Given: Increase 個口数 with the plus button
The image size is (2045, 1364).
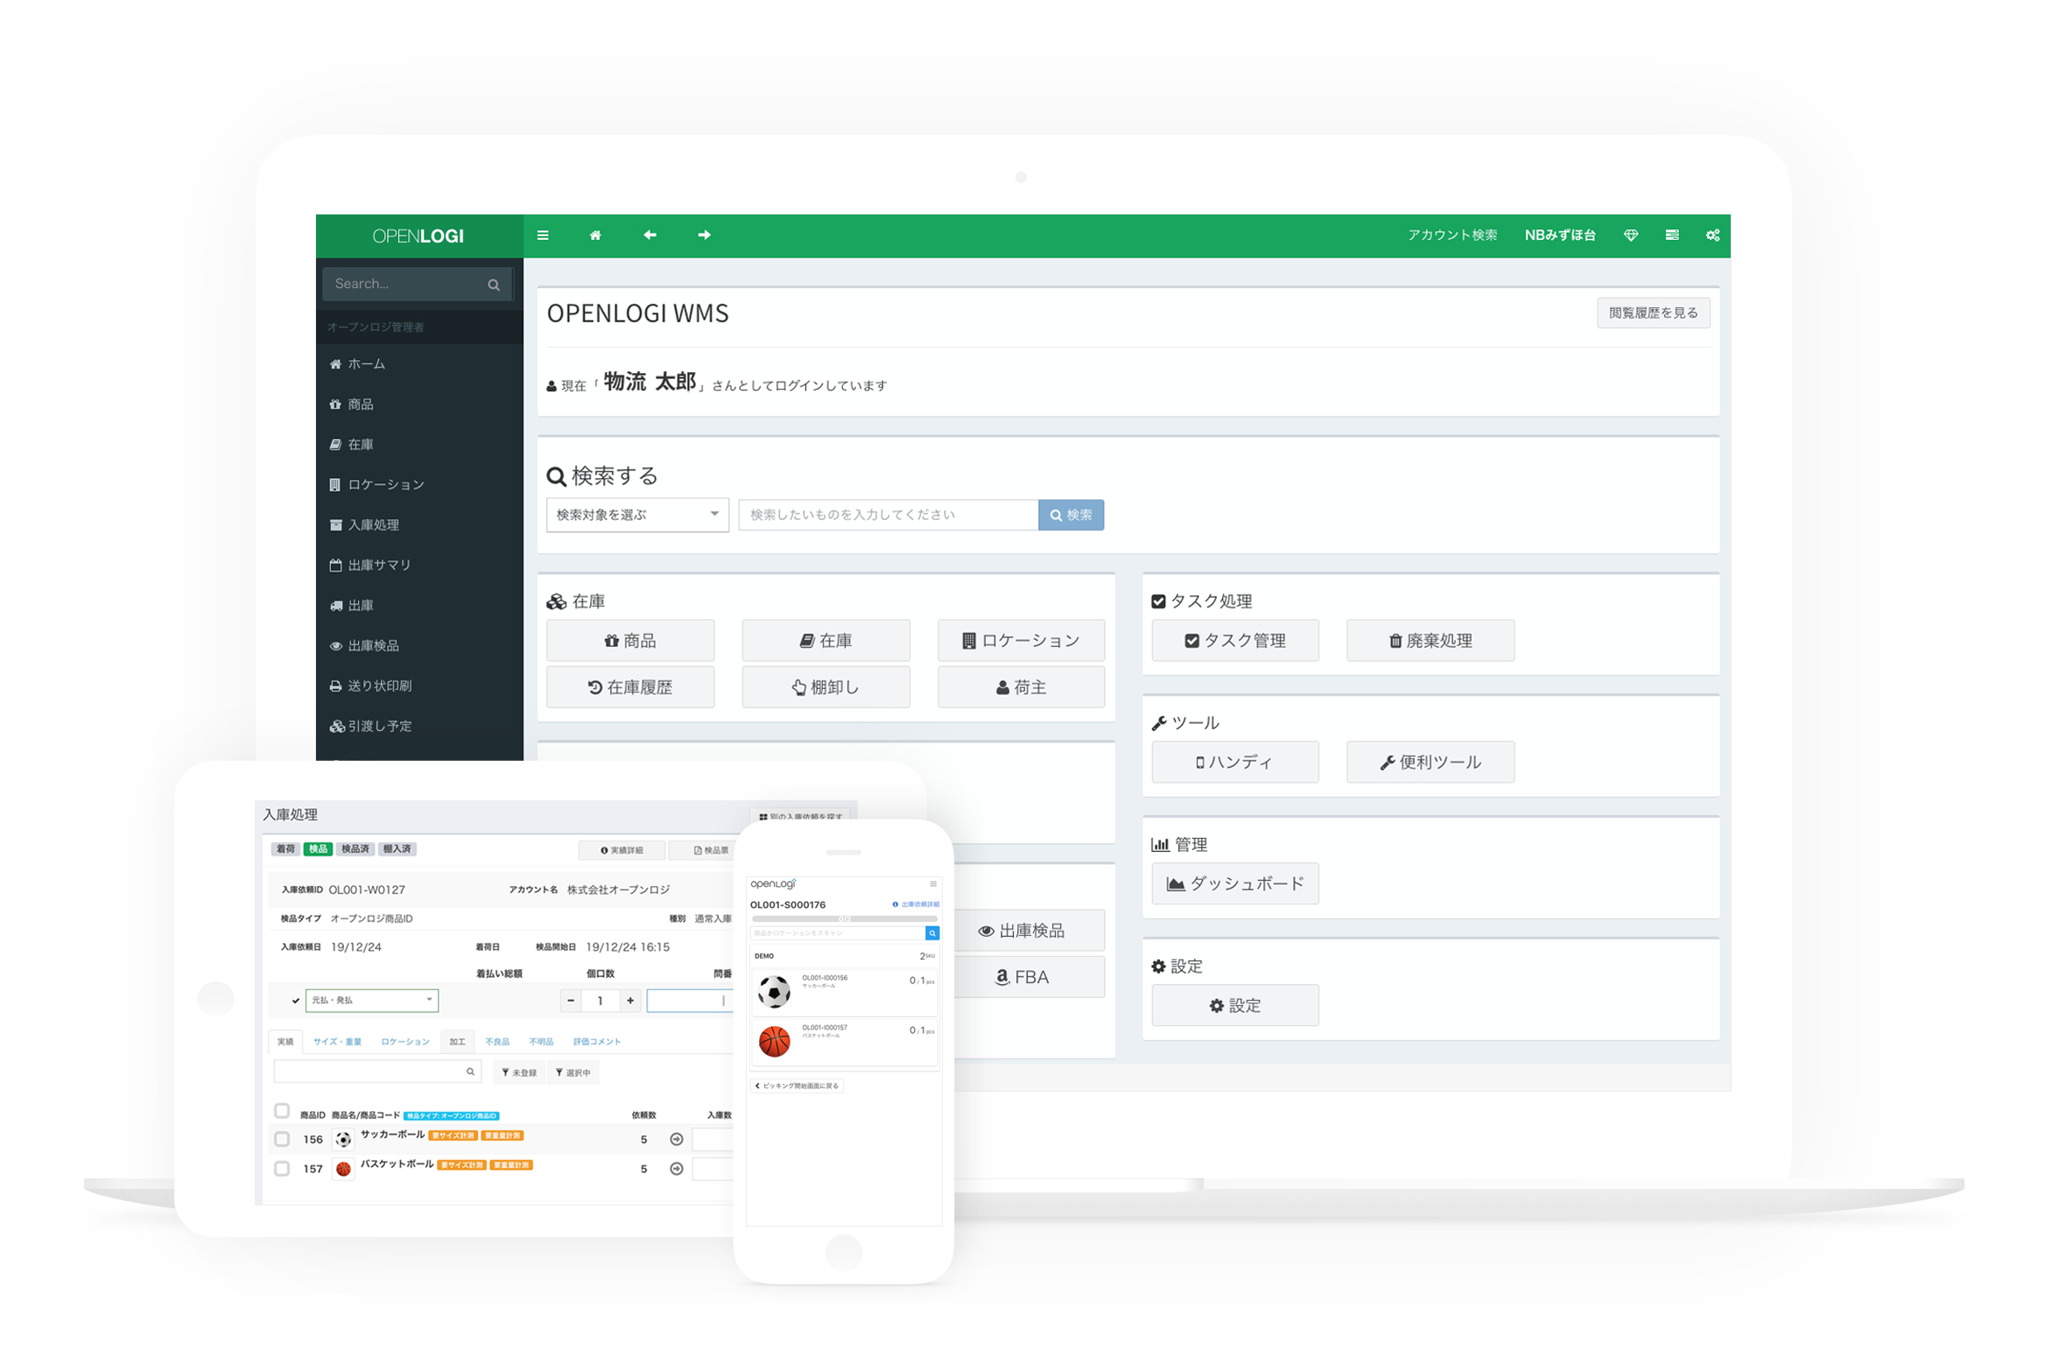Looking at the screenshot, I should point(630,1000).
